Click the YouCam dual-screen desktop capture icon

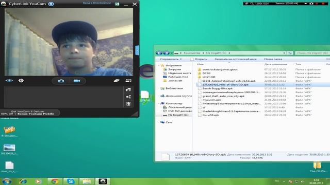point(128,81)
